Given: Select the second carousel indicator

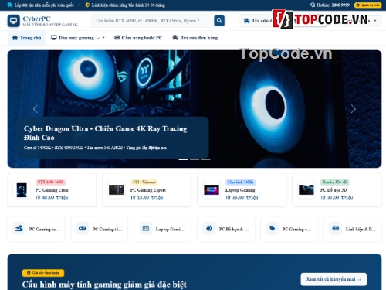Looking at the screenshot, I should pos(195,159).
